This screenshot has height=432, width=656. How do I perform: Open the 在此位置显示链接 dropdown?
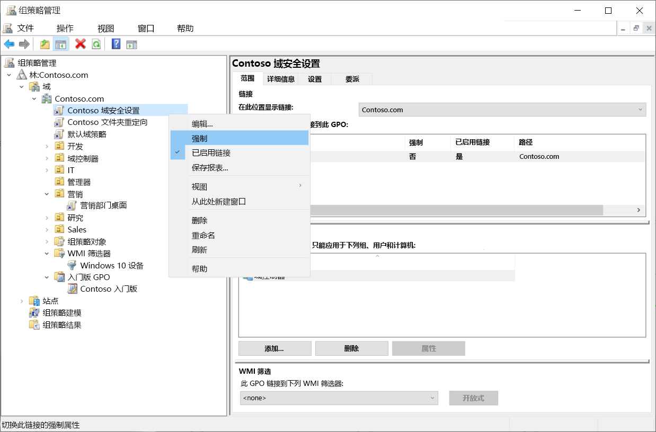(x=639, y=110)
